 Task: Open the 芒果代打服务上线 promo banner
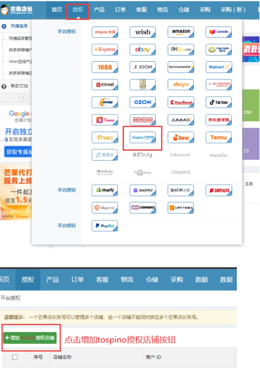(16, 193)
